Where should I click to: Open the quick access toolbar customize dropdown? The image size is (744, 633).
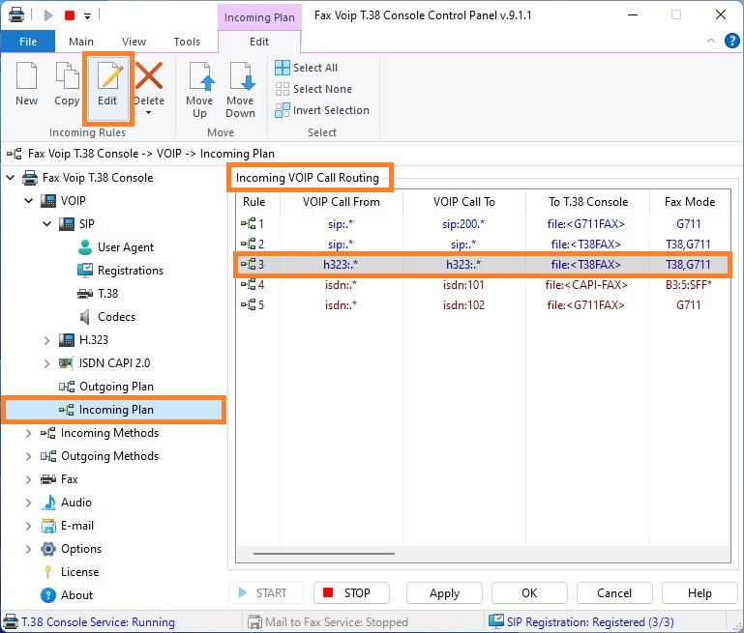(x=87, y=16)
